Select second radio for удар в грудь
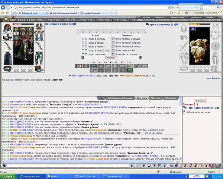The image size is (223, 179). coord(86,43)
